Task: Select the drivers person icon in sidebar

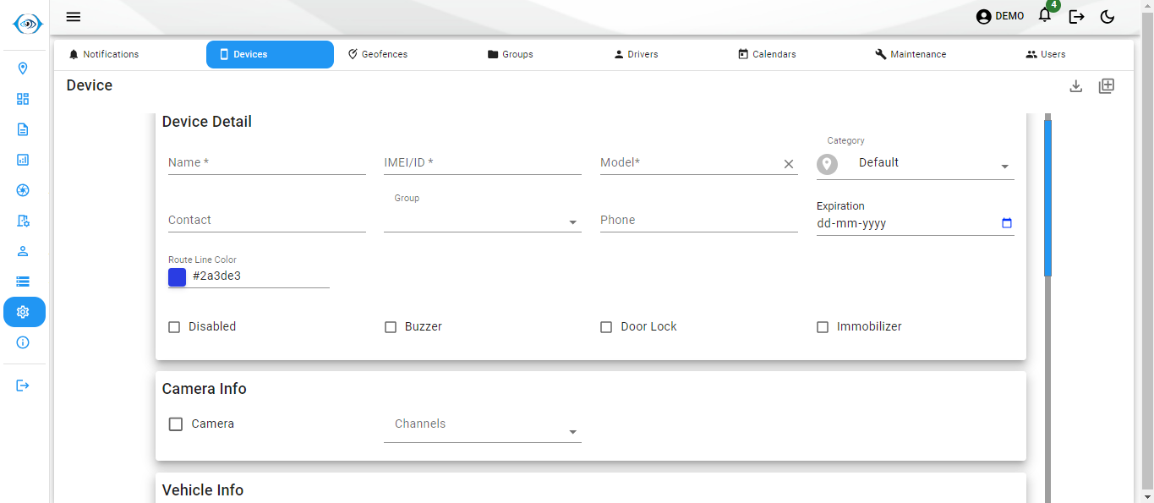Action: (24, 250)
